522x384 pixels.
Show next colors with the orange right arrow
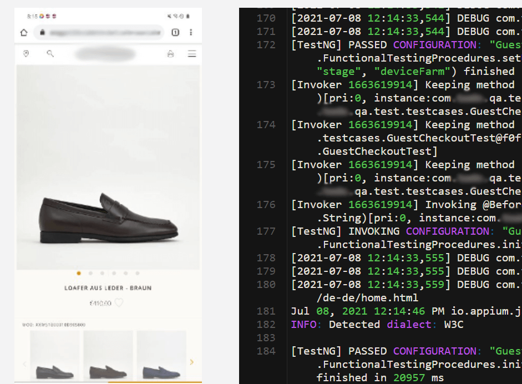192,362
